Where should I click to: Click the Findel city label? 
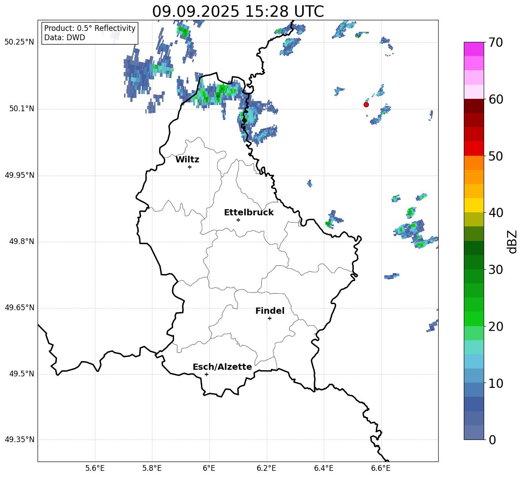click(270, 311)
